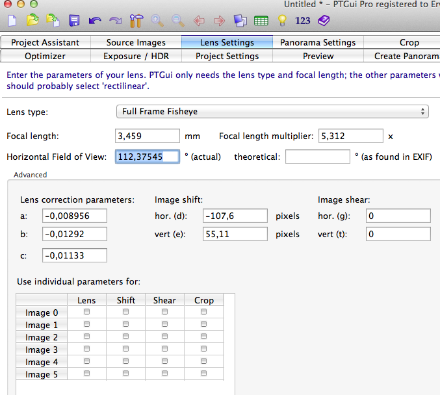Open help with the purple book icon
Screen dimensions: 440x395
click(x=324, y=21)
